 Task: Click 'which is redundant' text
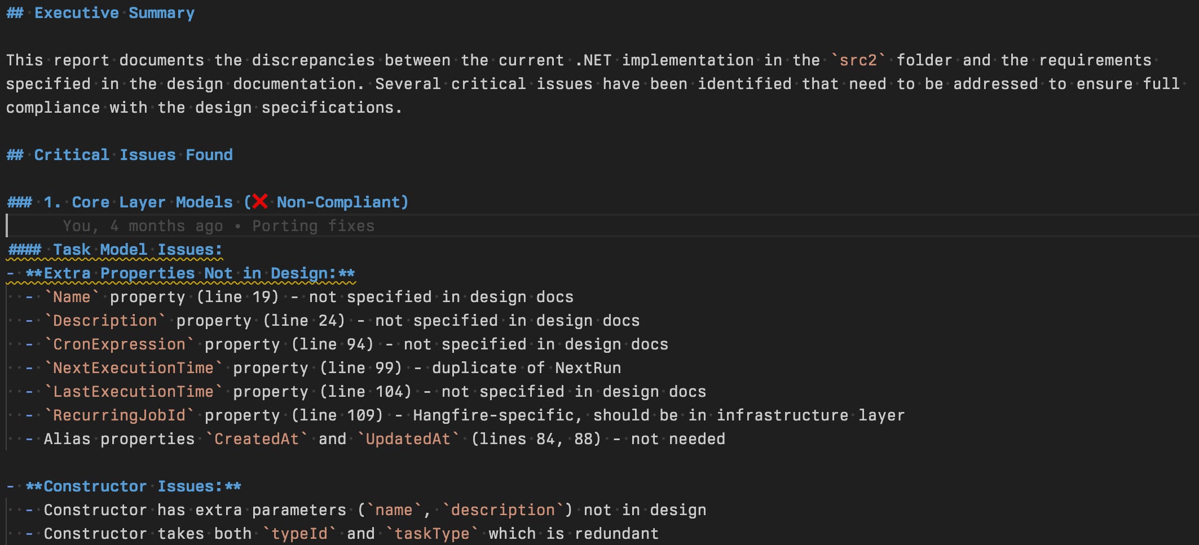pos(574,534)
